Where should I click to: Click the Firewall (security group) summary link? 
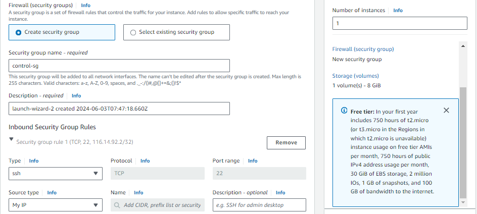click(363, 49)
